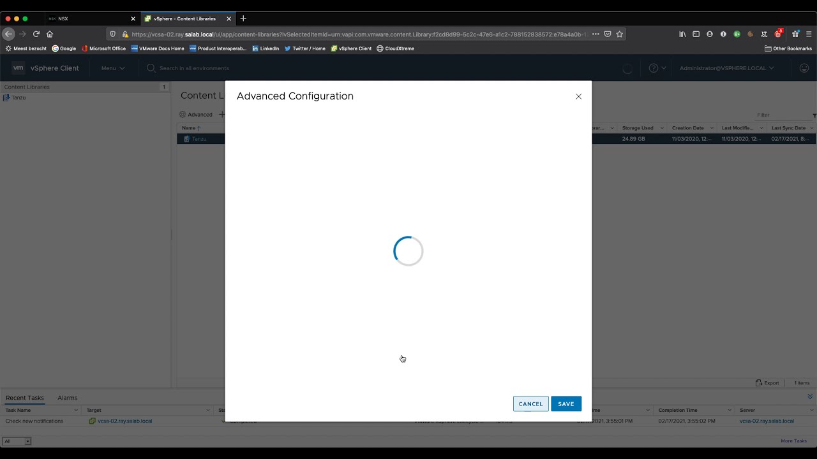Open the Microsoft Office bookmark
817x459 pixels.
coord(103,48)
